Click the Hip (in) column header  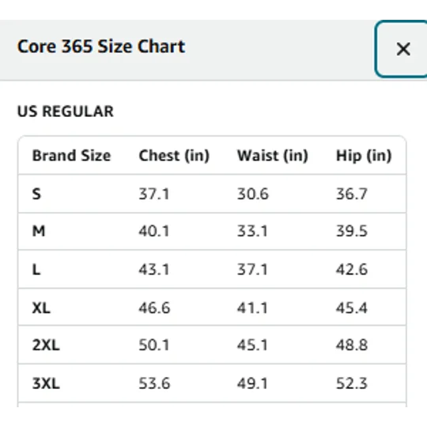click(364, 156)
